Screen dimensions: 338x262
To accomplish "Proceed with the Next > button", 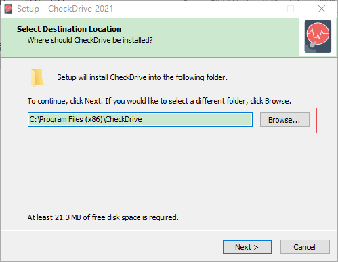I will pyautogui.click(x=247, y=247).
